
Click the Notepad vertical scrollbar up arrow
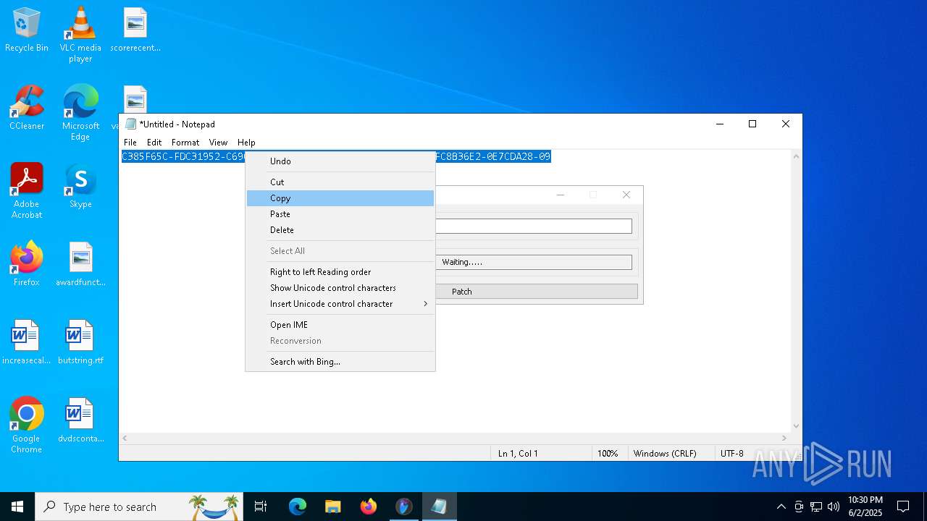pos(796,156)
